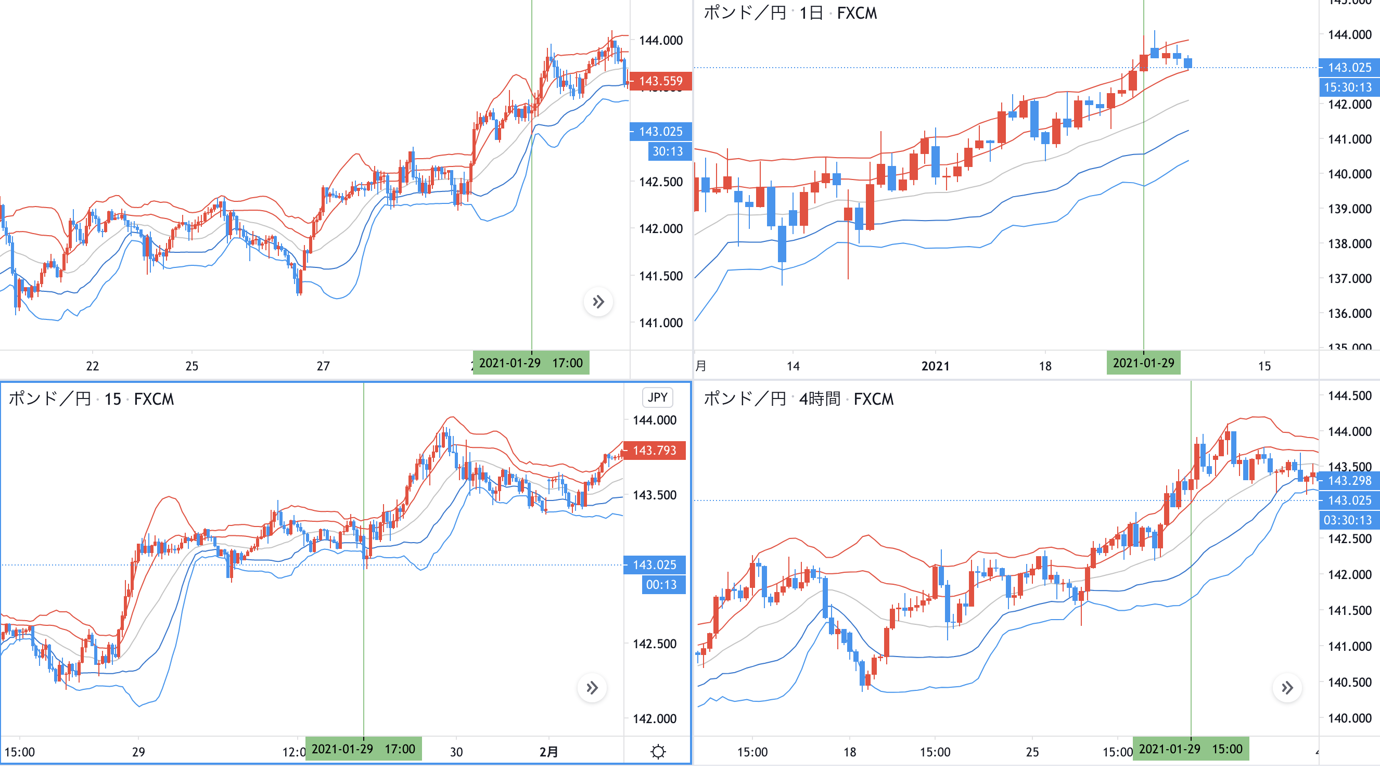This screenshot has width=1380, height=771.
Task: Click the red 143.559 price label
Action: [660, 81]
